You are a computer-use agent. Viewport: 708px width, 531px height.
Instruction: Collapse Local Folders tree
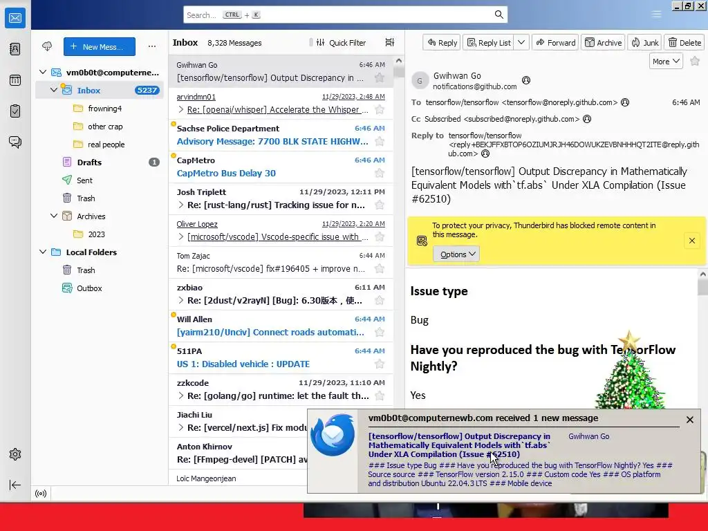43,252
